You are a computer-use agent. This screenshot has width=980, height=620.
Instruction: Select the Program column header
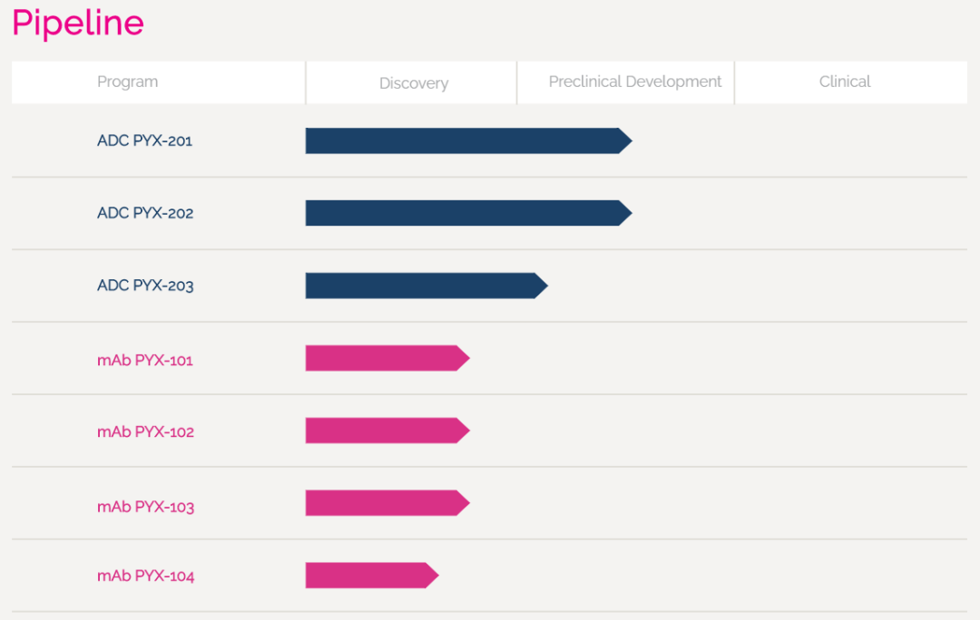pos(127,82)
